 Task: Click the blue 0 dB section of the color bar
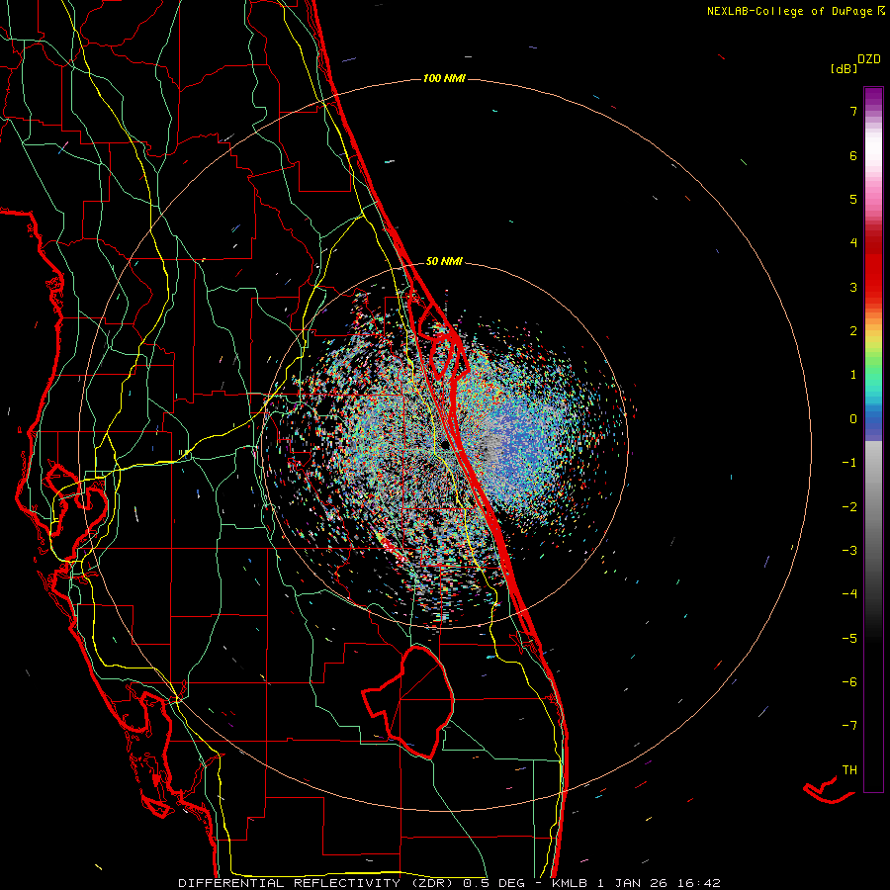873,423
